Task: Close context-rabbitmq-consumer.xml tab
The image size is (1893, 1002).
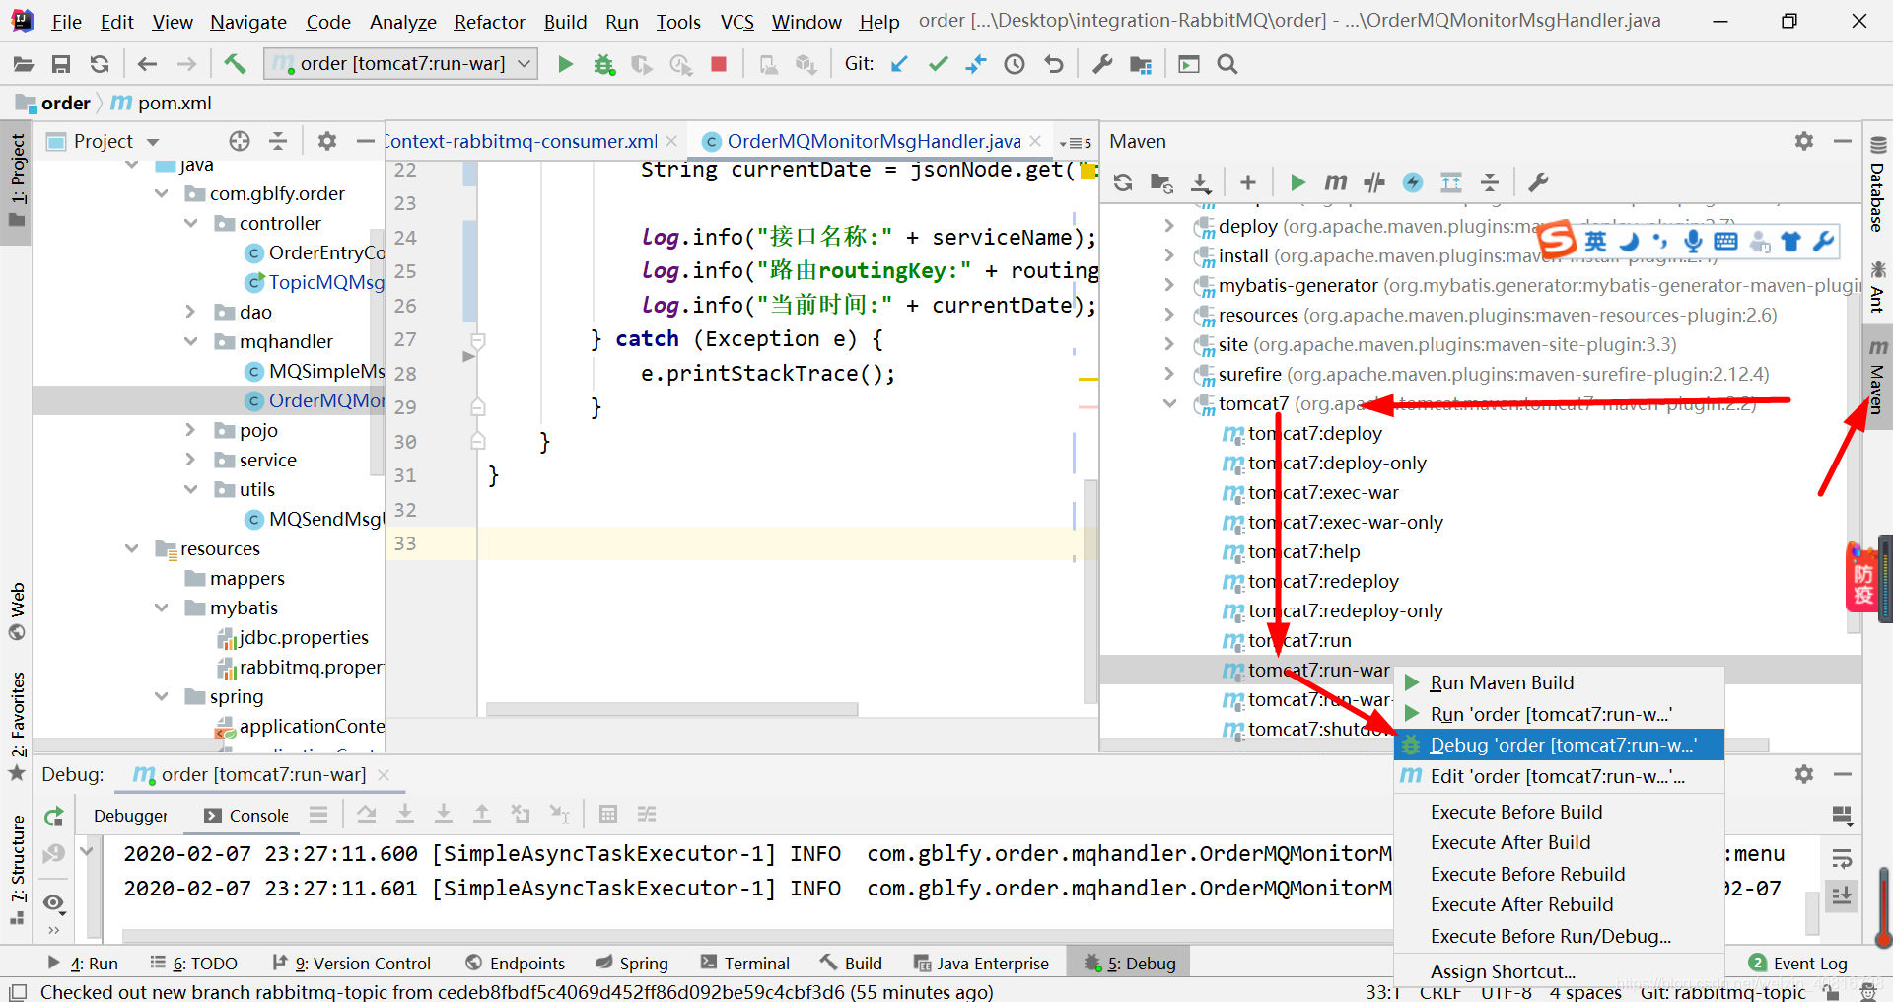Action: pos(671,141)
